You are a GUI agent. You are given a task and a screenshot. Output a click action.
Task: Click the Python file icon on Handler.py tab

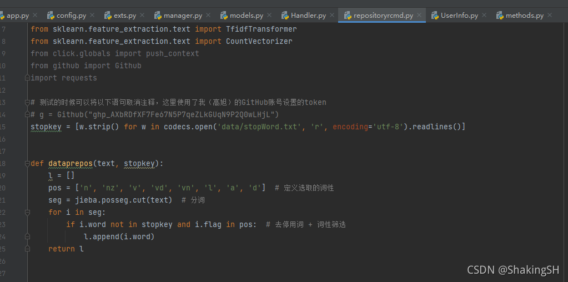[285, 16]
